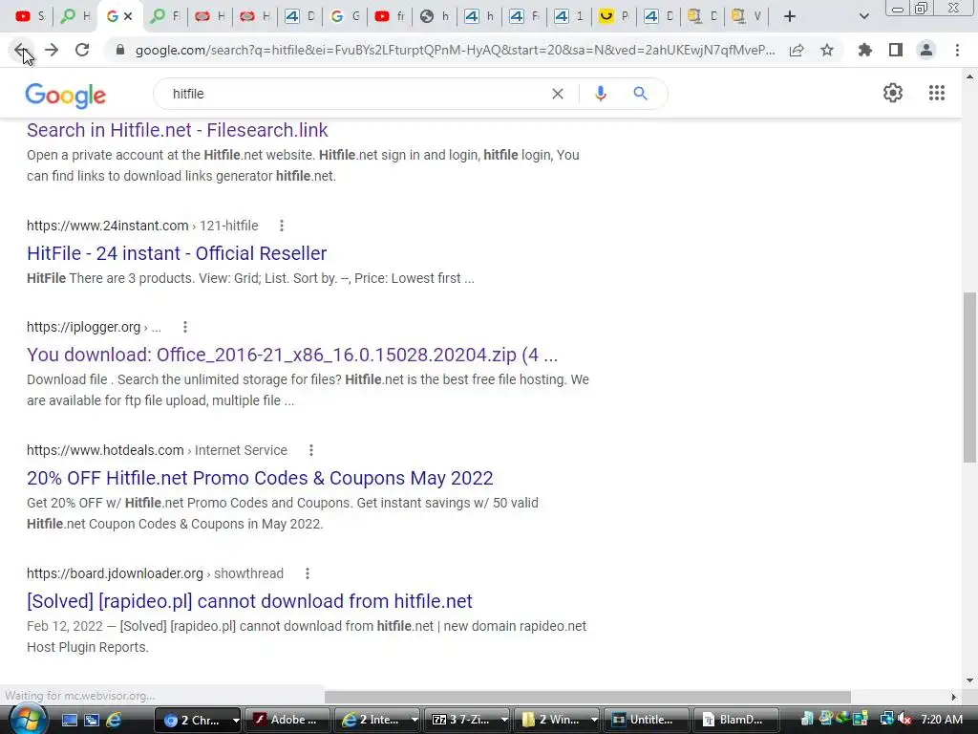
Task: Expand the Windows Explorer taskbar group arrow
Action: click(x=594, y=721)
